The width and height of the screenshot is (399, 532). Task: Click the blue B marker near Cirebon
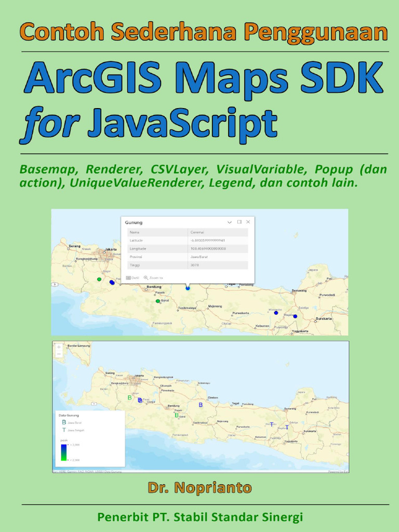click(201, 405)
